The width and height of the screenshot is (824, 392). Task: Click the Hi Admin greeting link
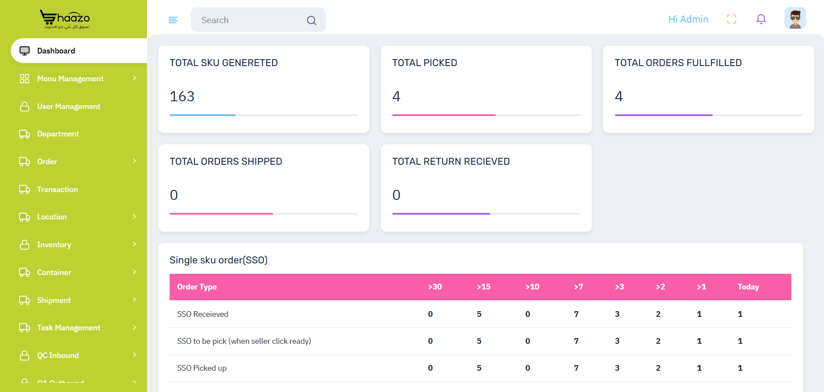[x=688, y=19]
